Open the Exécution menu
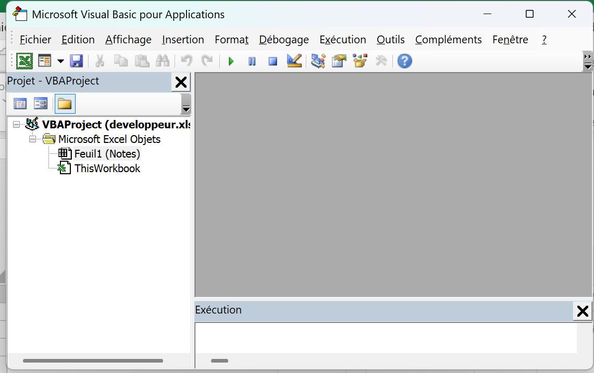This screenshot has width=594, height=373. (343, 40)
